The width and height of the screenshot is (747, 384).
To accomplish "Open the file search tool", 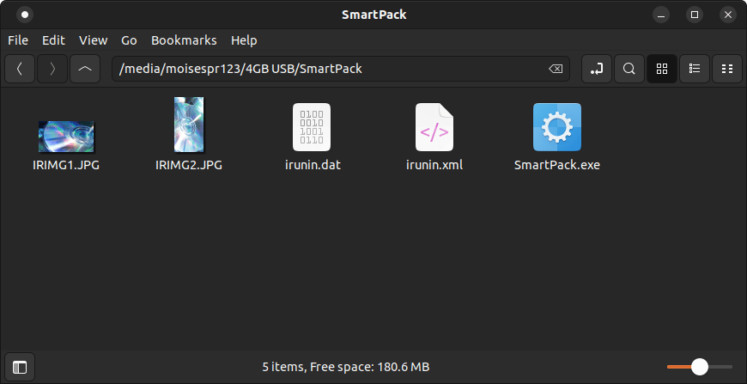I will pos(629,69).
